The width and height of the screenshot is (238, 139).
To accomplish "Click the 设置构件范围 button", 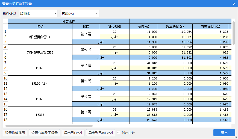I will [x=15, y=133].
